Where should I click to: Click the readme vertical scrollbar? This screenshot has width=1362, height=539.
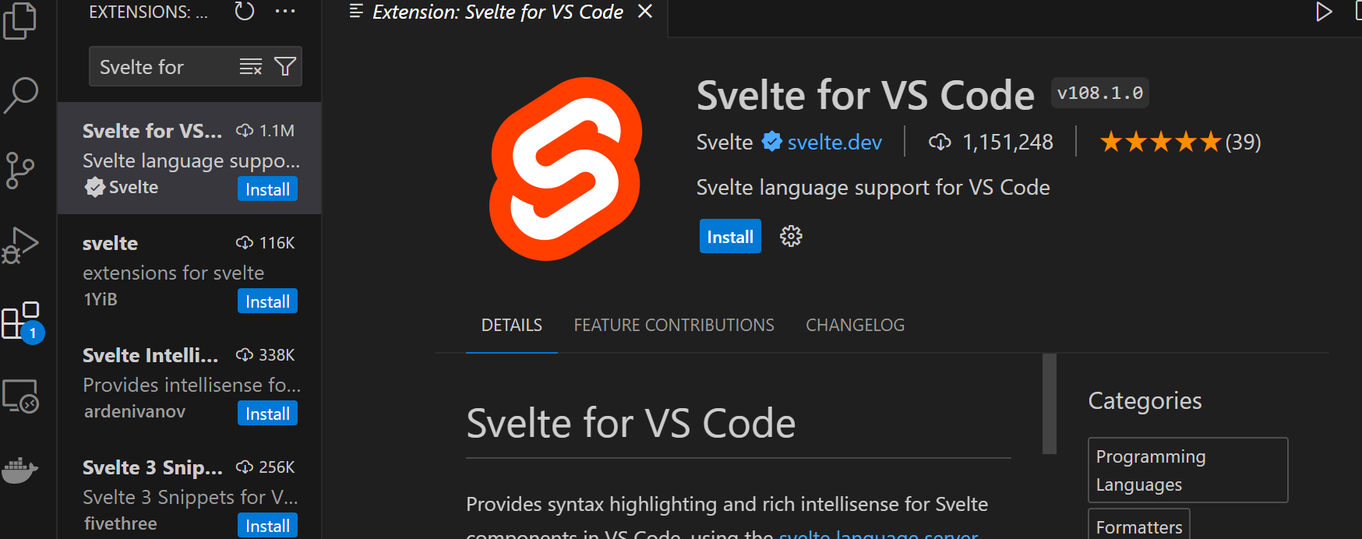point(1050,403)
